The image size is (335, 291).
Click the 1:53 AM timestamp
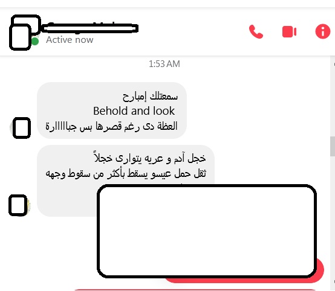[164, 64]
